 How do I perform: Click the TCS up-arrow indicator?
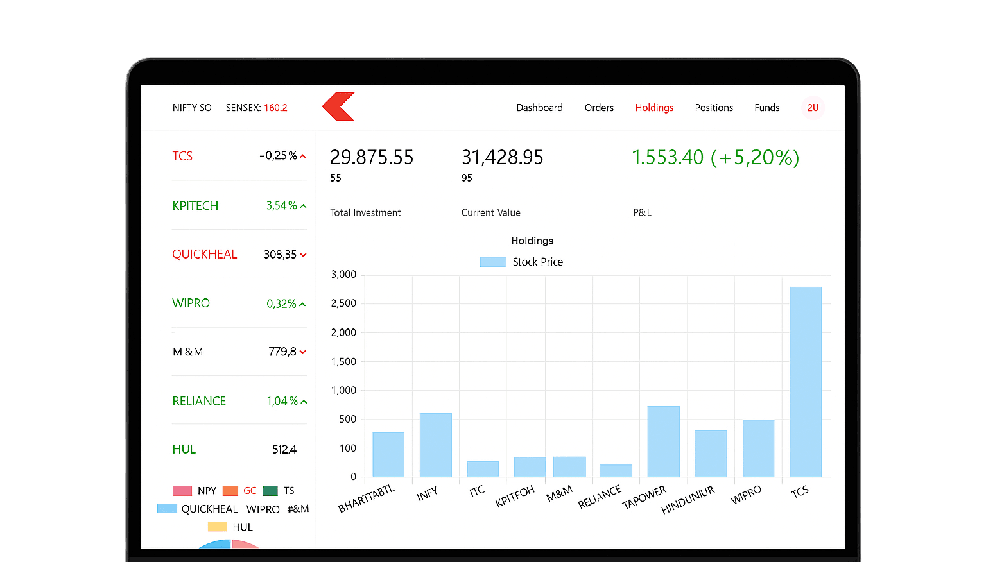[303, 157]
